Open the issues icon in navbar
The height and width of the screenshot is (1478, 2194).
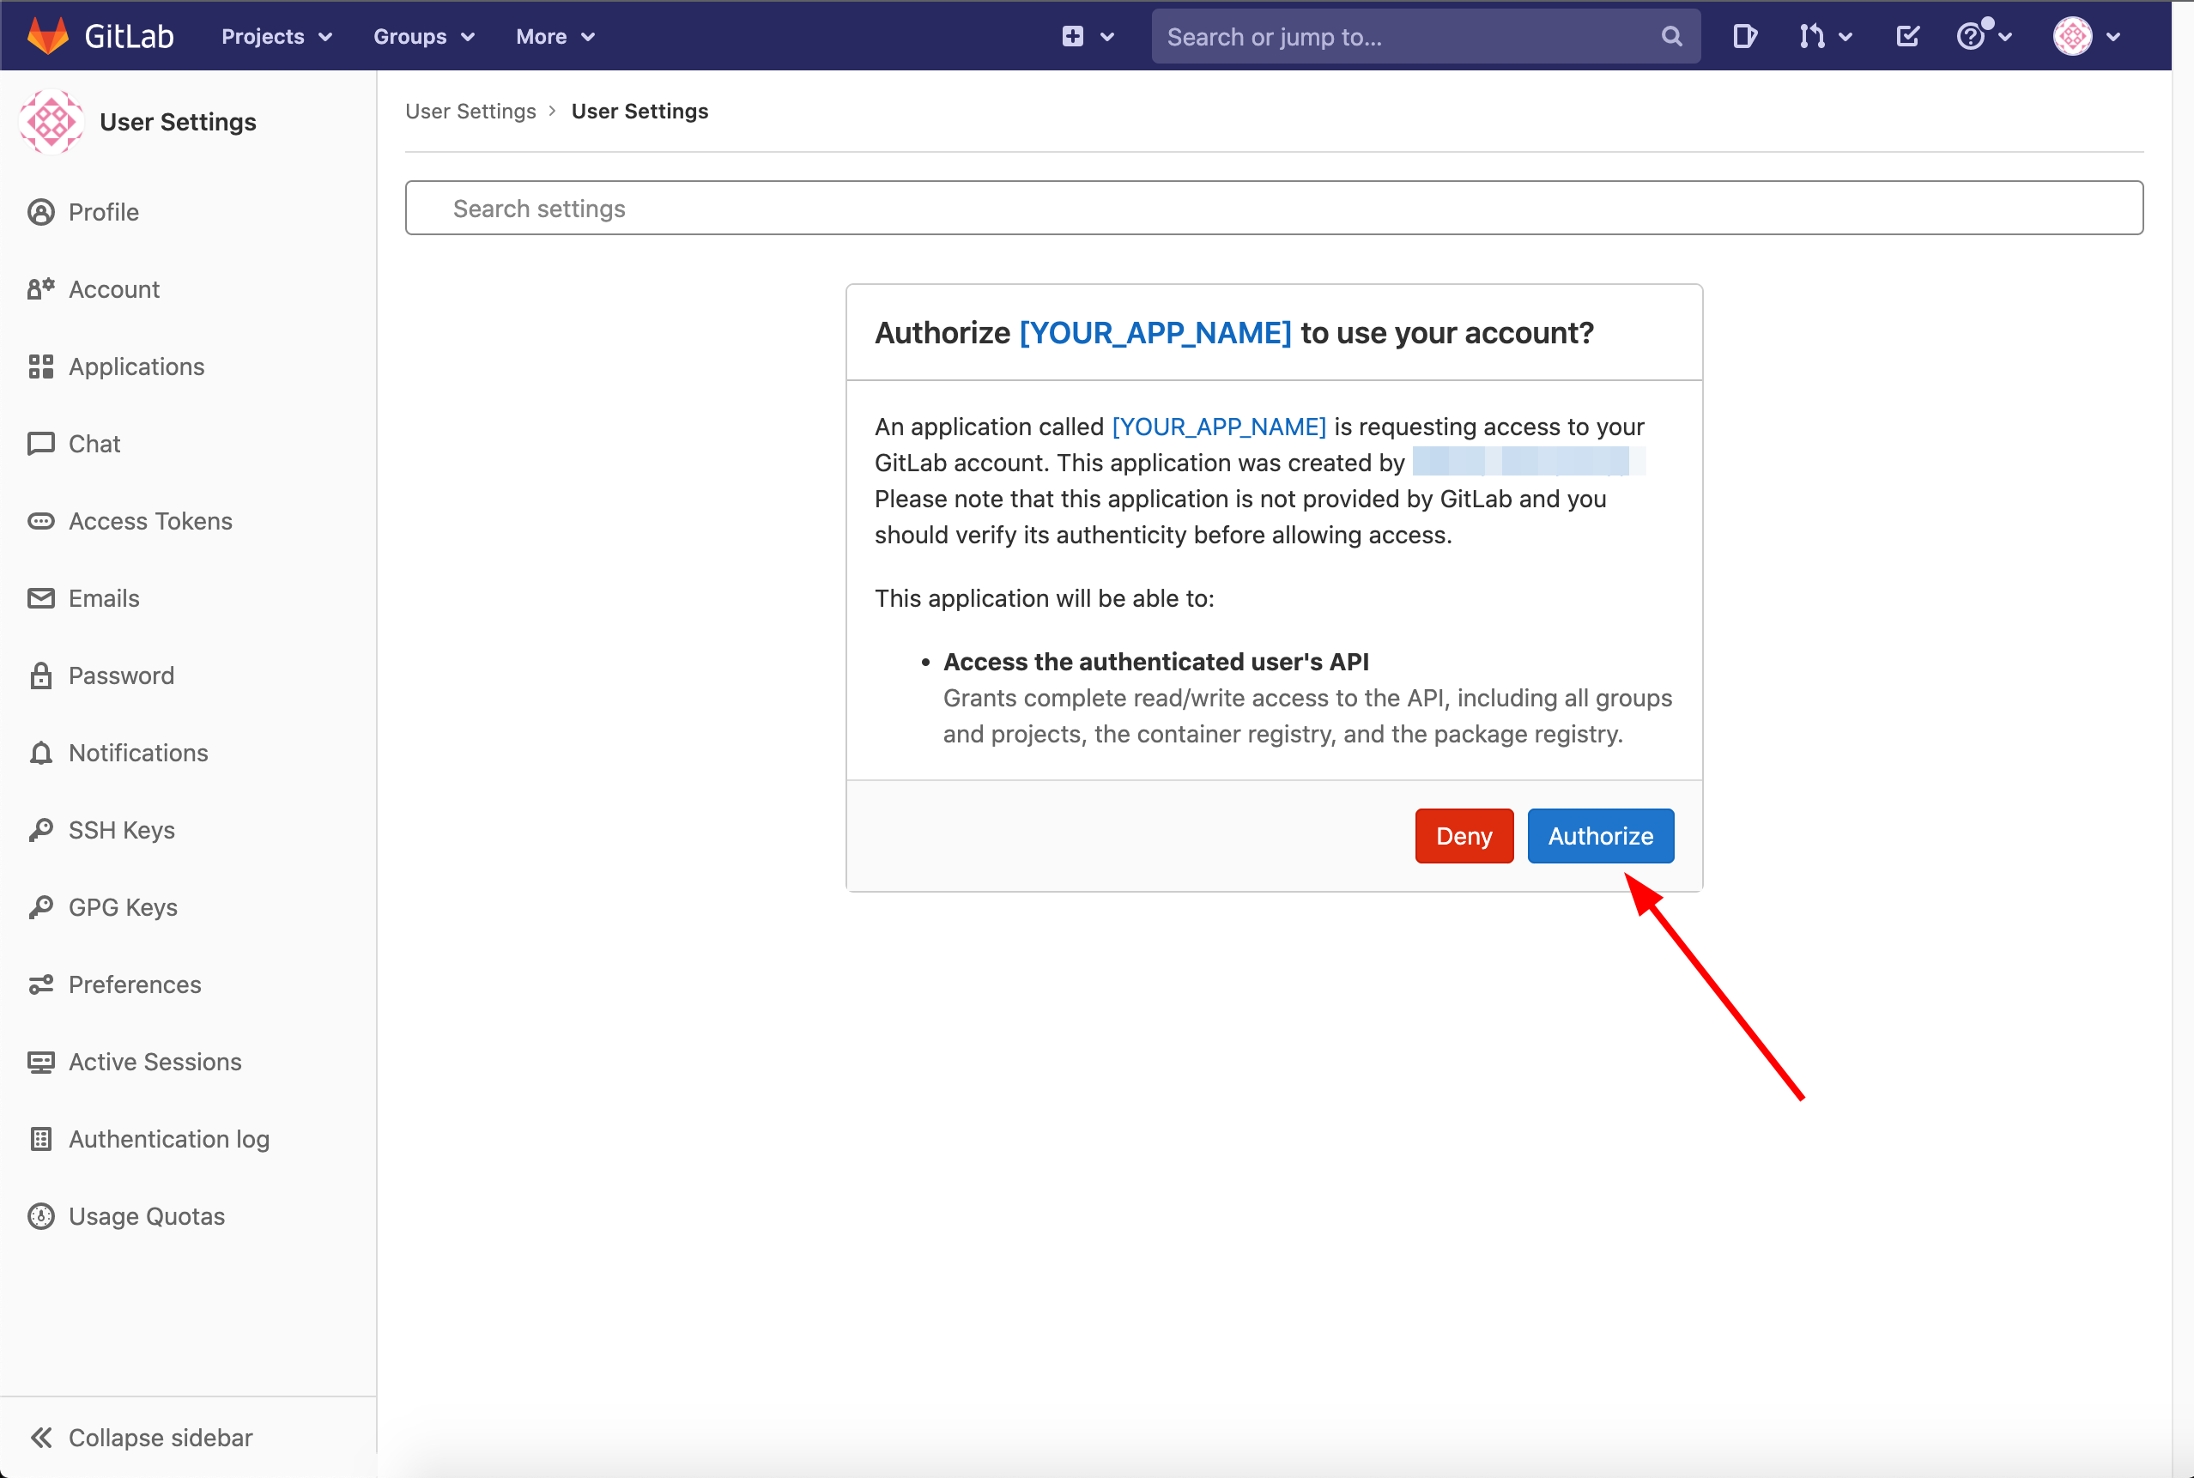coord(1744,37)
